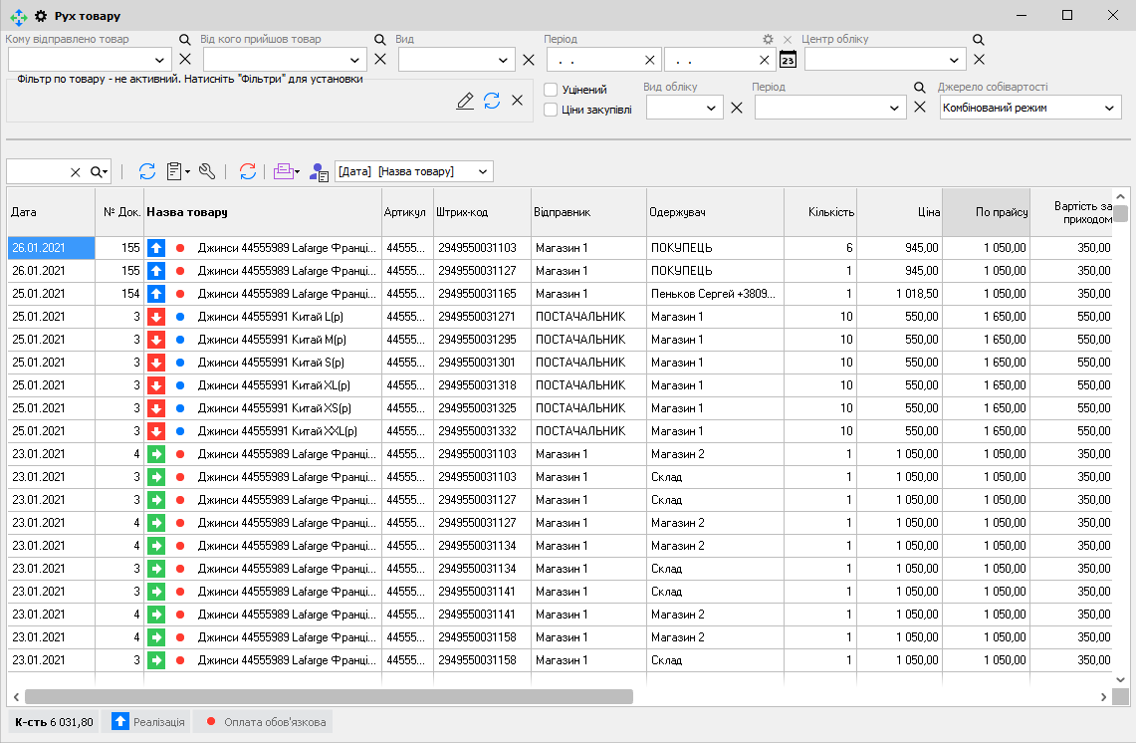
Task: Click the wrench settings icon in toolbar
Action: coord(207,171)
